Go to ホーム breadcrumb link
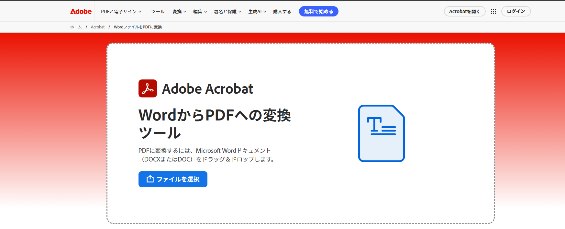 tap(76, 27)
